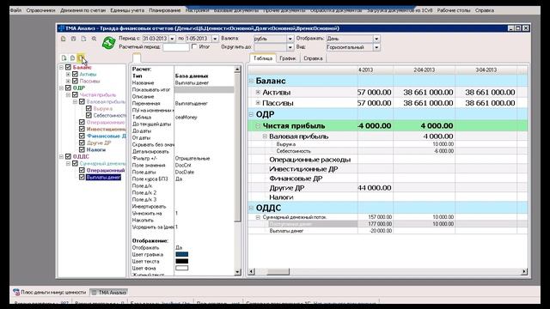Image resolution: width=550 pixels, height=309 pixels.
Task: Uncheck the Налоги tree checkbox
Action: click(82, 149)
